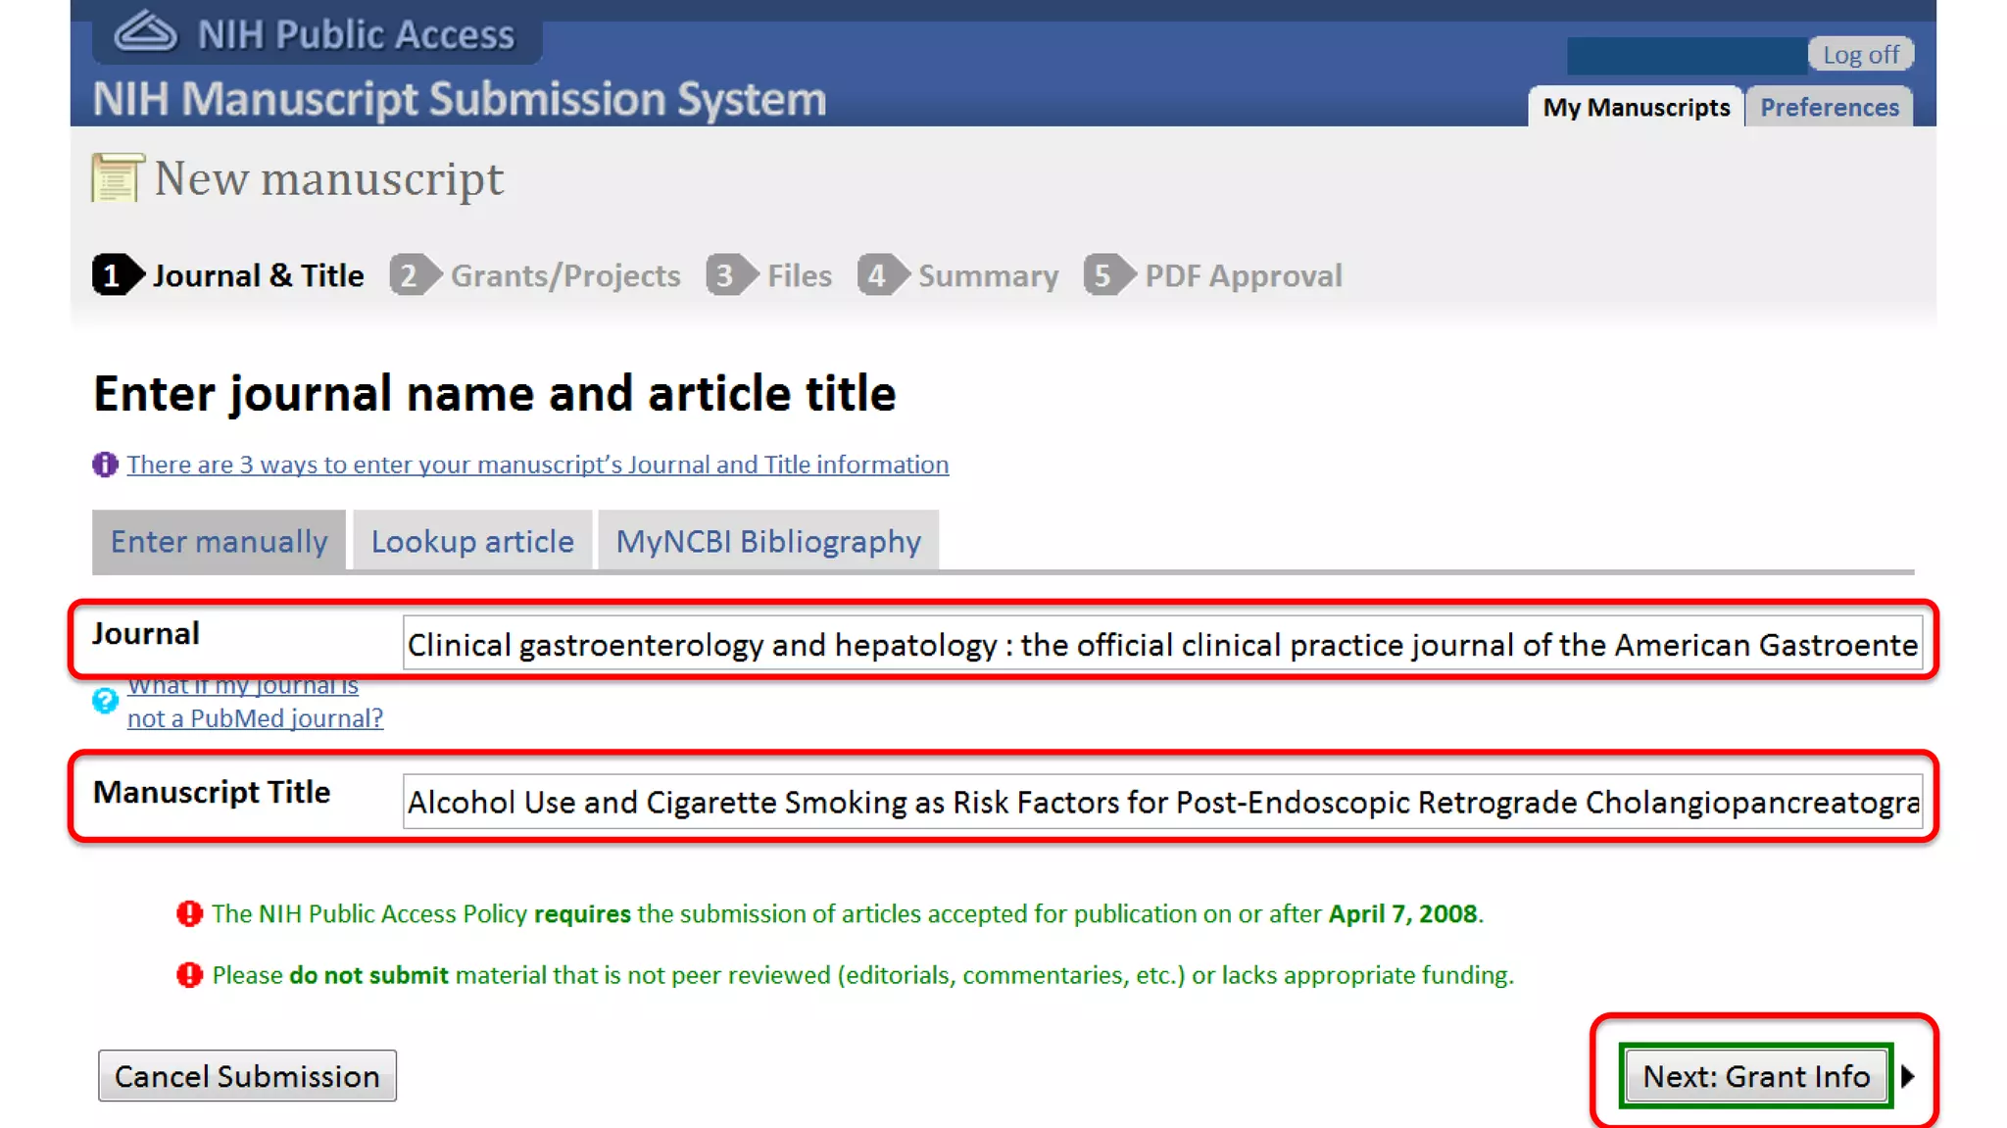Open the '3 ways to enter' help link
The height and width of the screenshot is (1128, 2007).
point(537,465)
